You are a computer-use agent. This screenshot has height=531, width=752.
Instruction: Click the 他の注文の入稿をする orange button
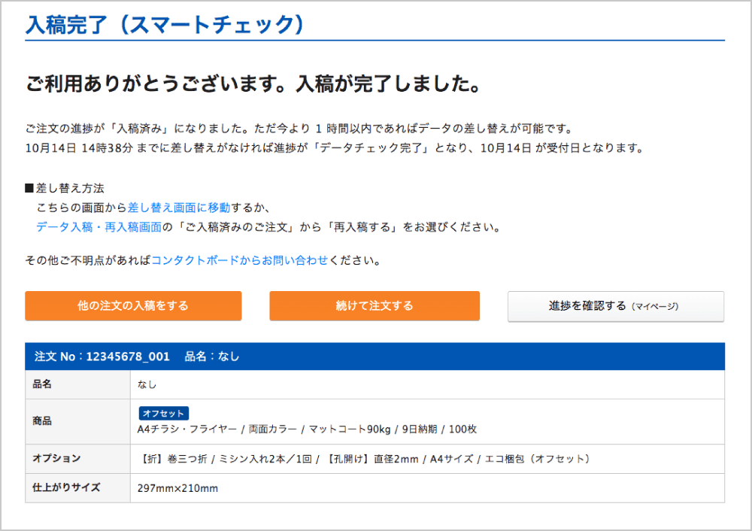pos(133,306)
